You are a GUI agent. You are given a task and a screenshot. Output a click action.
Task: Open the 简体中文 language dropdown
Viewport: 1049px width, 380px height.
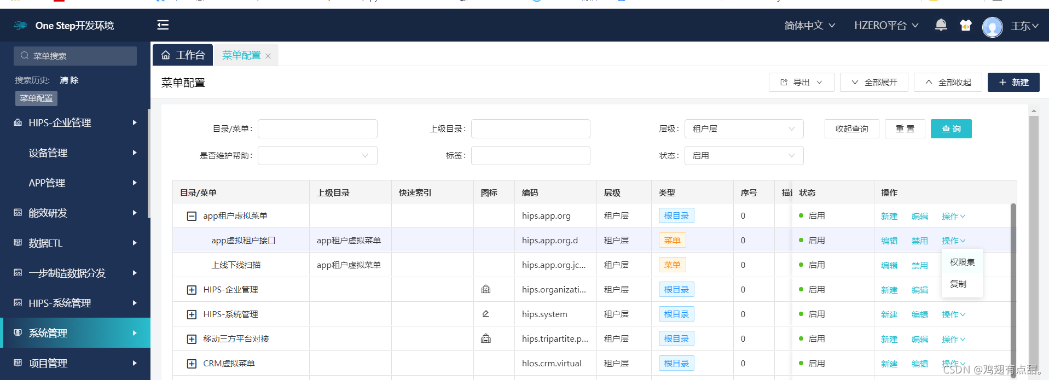[809, 25]
